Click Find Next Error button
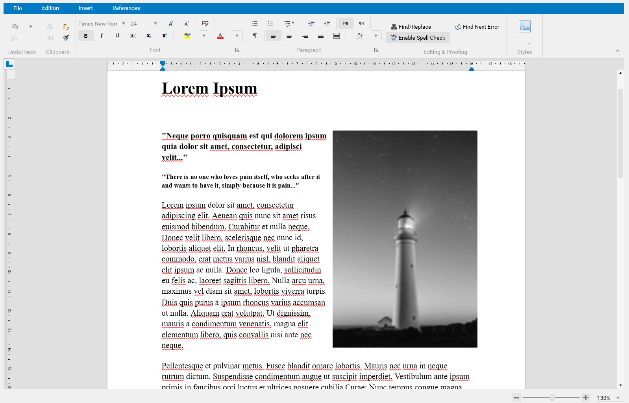The image size is (629, 403). 477,27
